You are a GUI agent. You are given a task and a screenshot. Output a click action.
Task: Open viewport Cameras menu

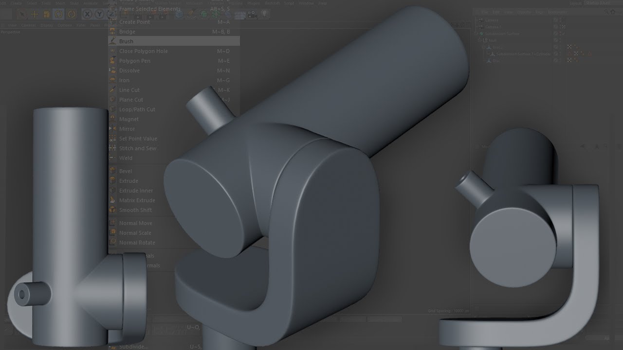point(29,25)
